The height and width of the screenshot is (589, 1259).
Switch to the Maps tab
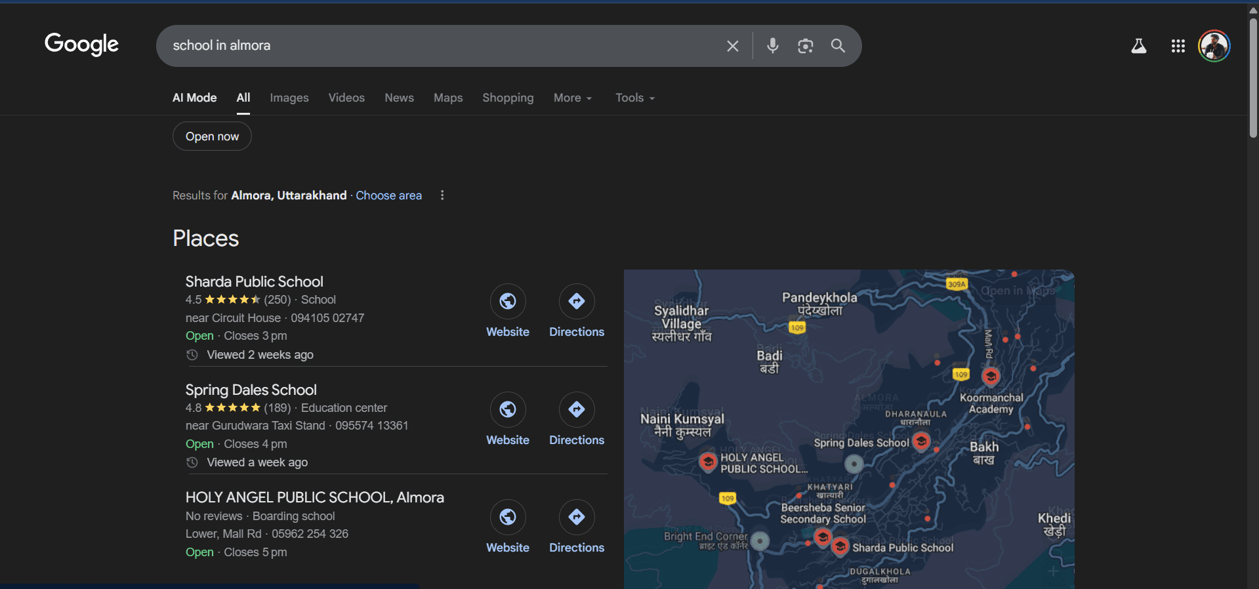[x=447, y=98]
